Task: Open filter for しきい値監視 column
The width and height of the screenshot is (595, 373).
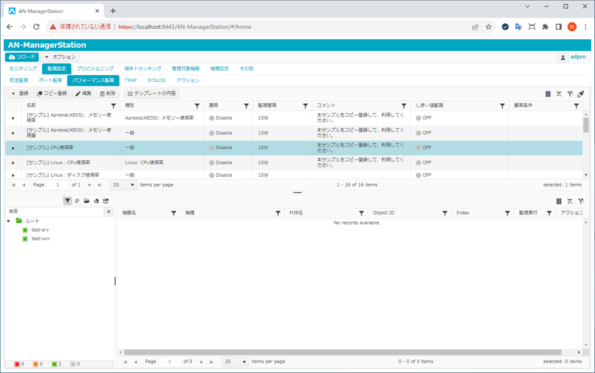Action: click(x=502, y=105)
